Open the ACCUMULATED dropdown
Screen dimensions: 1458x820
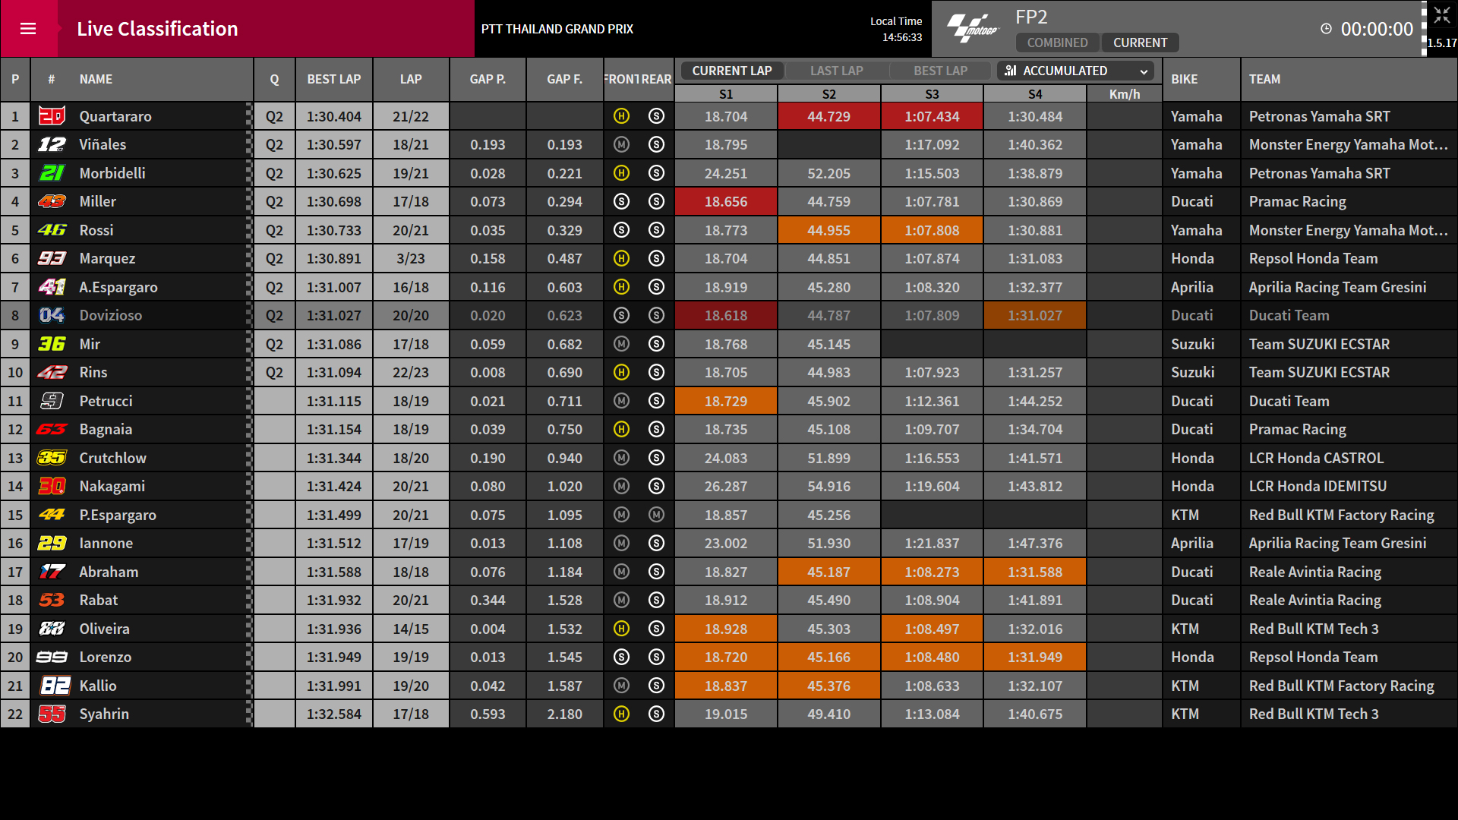pos(1075,71)
